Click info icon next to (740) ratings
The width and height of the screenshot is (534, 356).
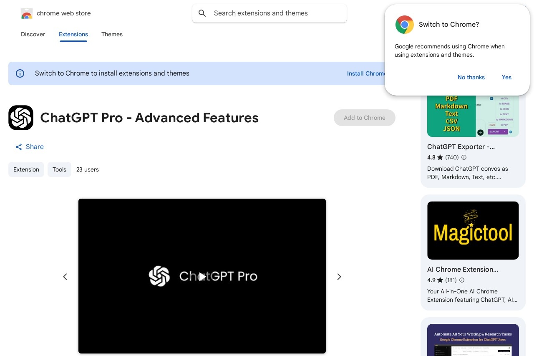pyautogui.click(x=464, y=157)
